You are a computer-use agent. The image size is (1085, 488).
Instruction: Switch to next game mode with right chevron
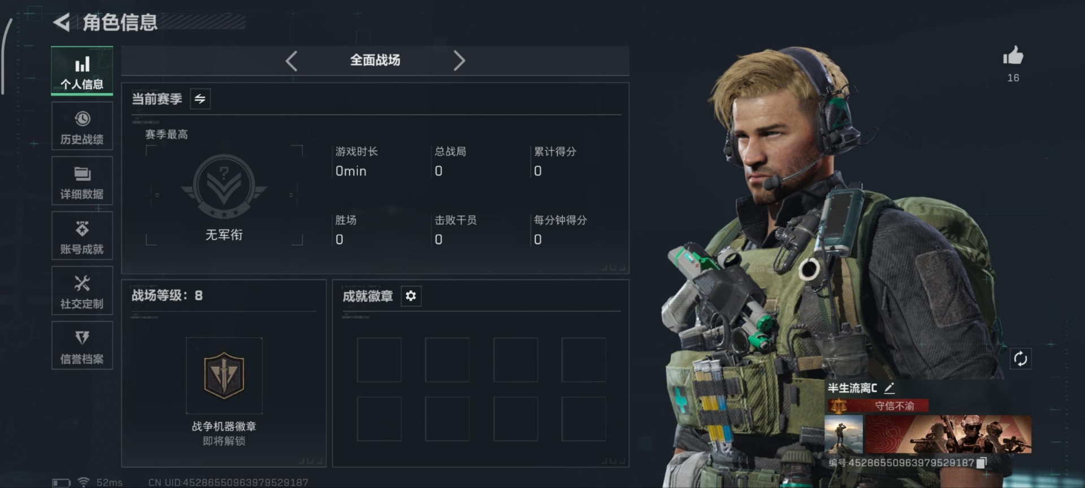point(459,60)
